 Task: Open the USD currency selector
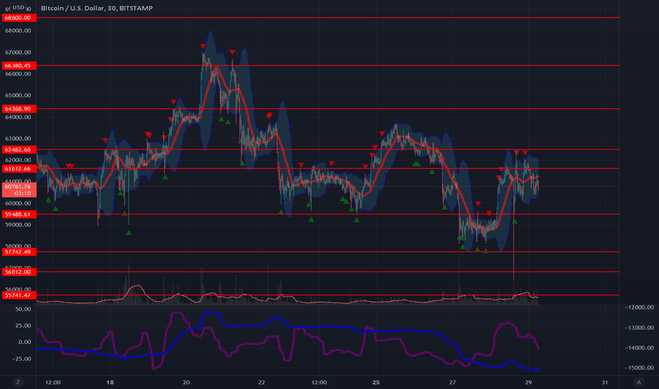point(18,7)
